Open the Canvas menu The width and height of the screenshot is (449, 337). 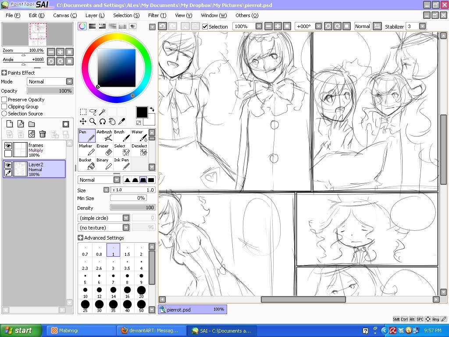point(64,15)
